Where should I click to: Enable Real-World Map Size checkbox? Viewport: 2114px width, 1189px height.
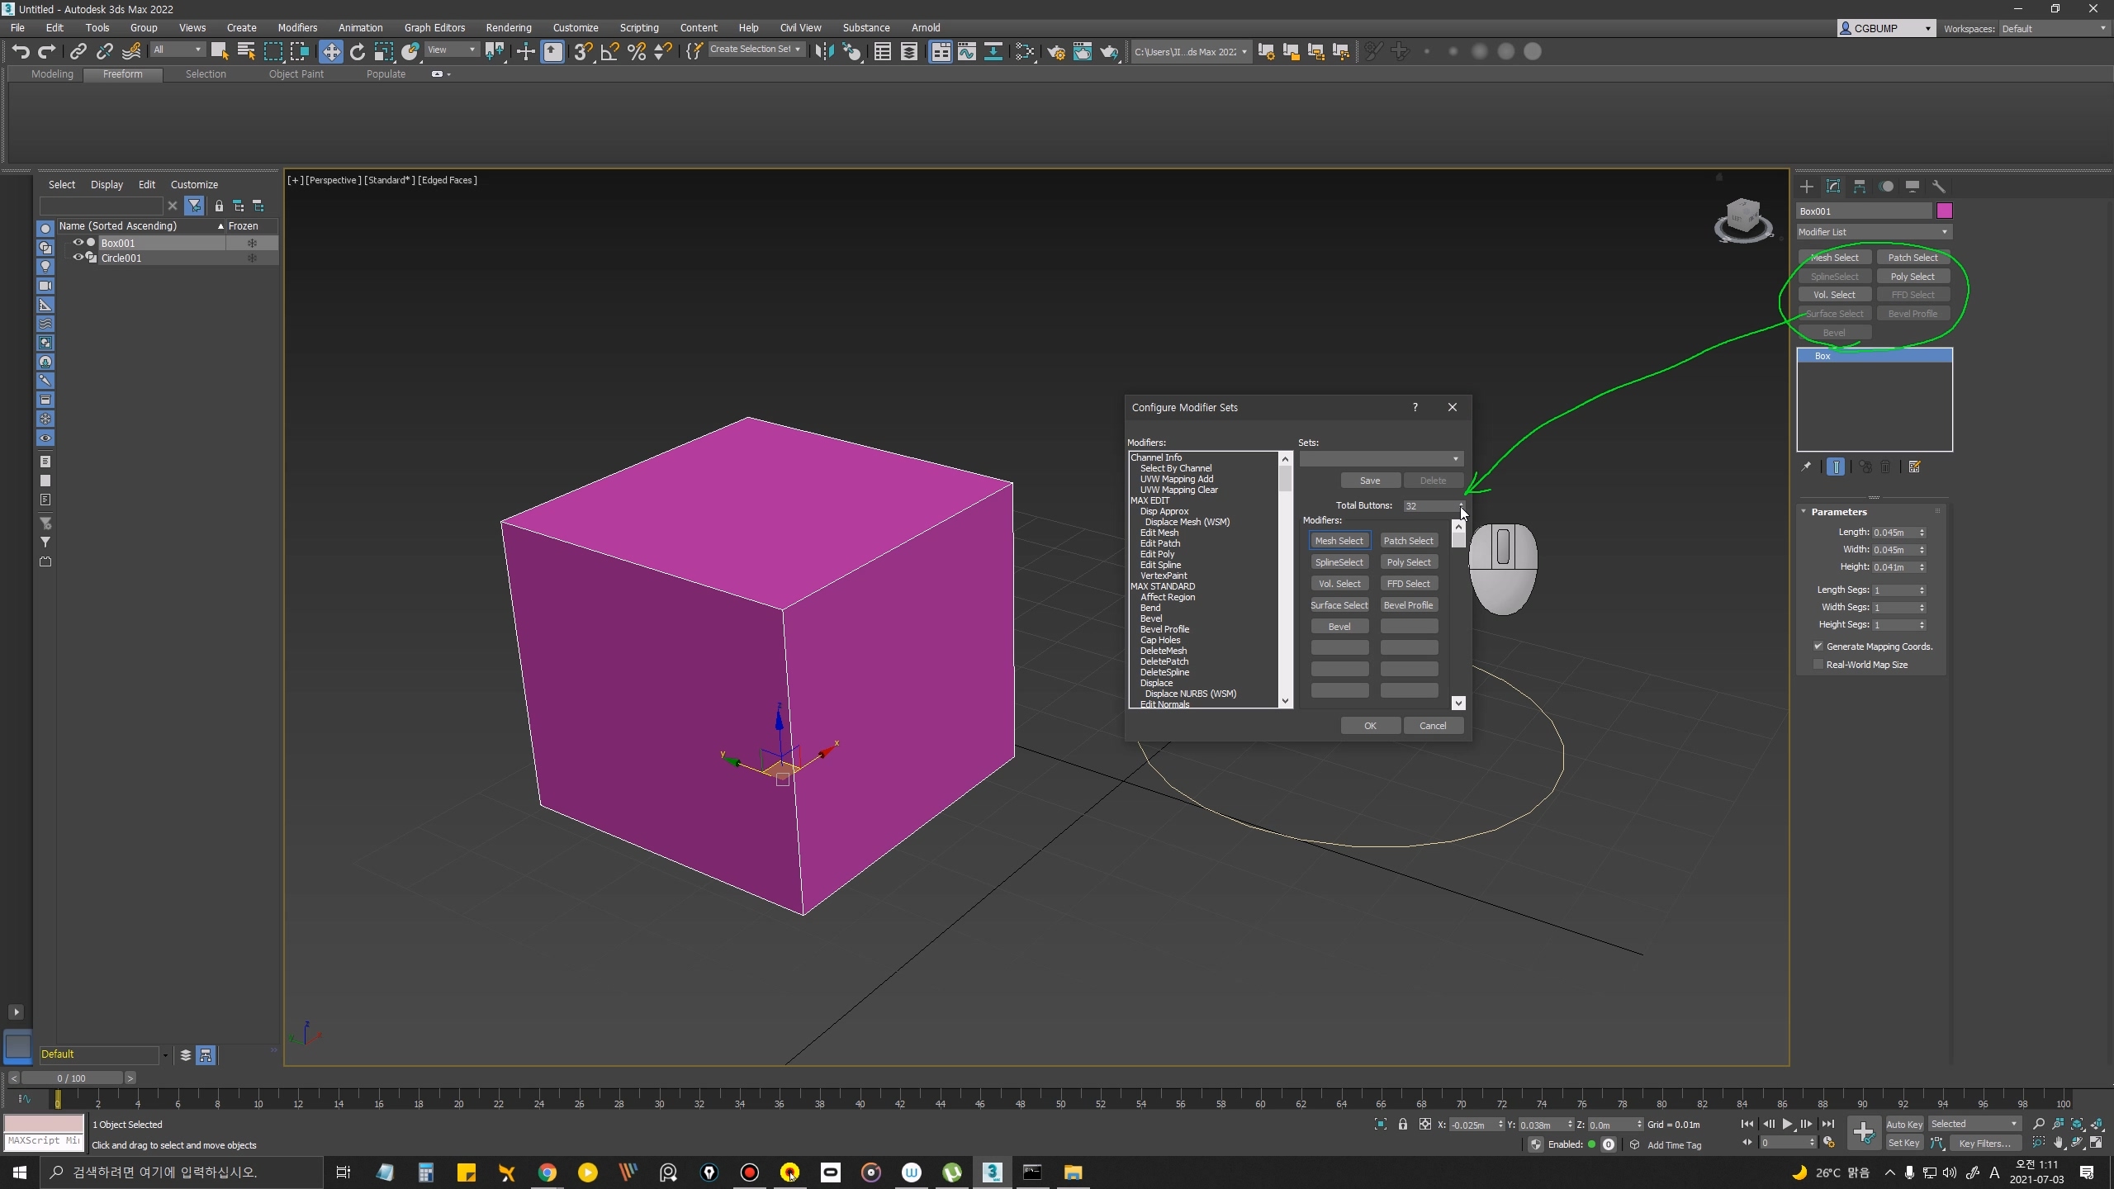tap(1818, 665)
